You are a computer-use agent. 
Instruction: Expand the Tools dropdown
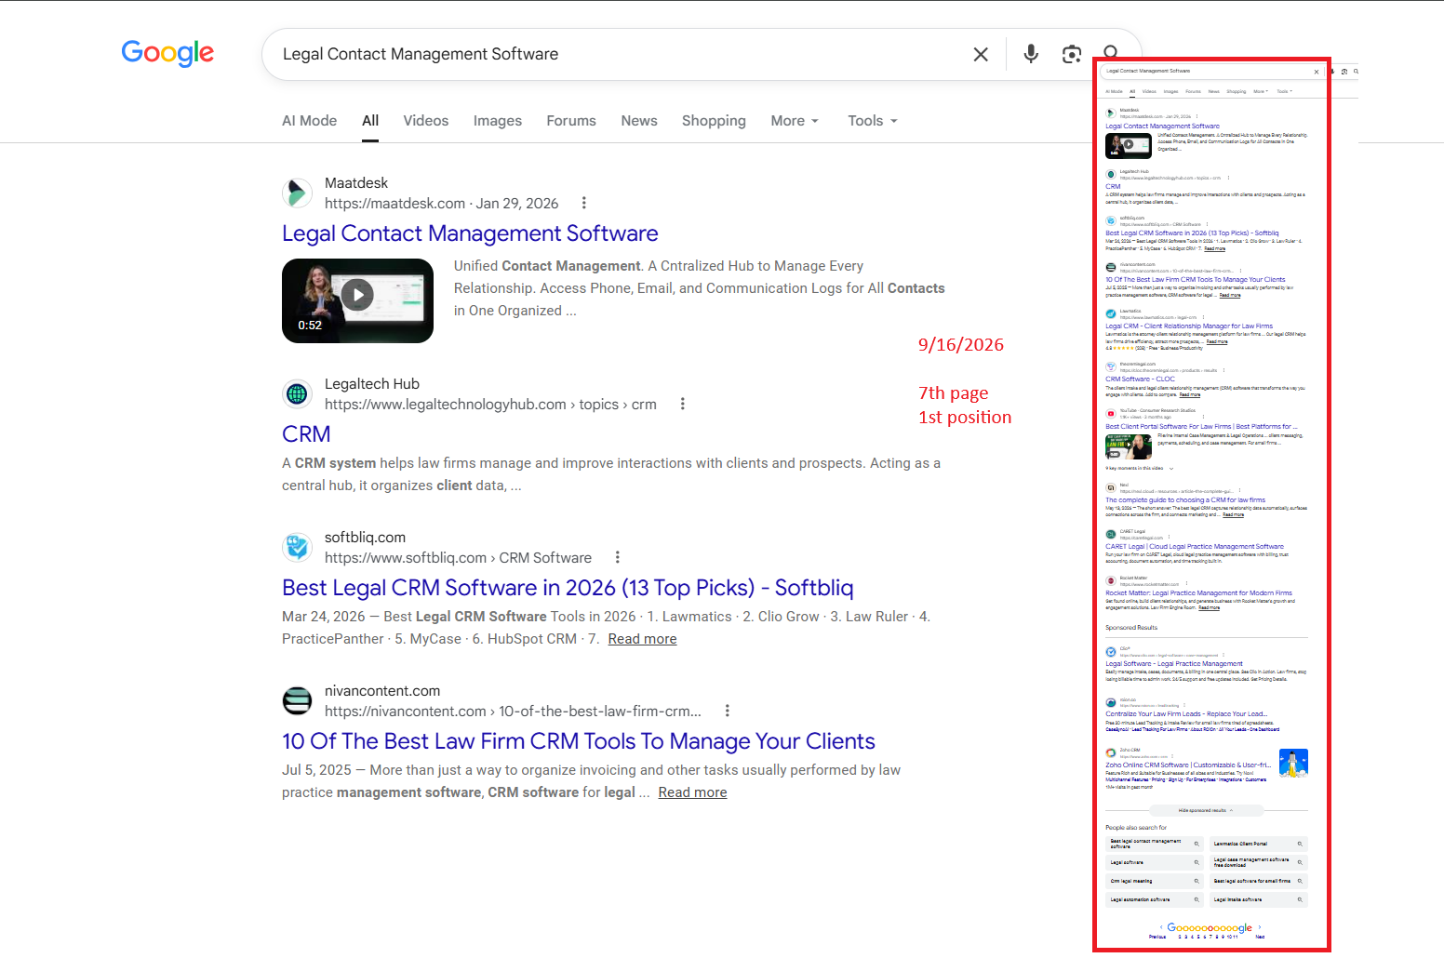point(873,121)
